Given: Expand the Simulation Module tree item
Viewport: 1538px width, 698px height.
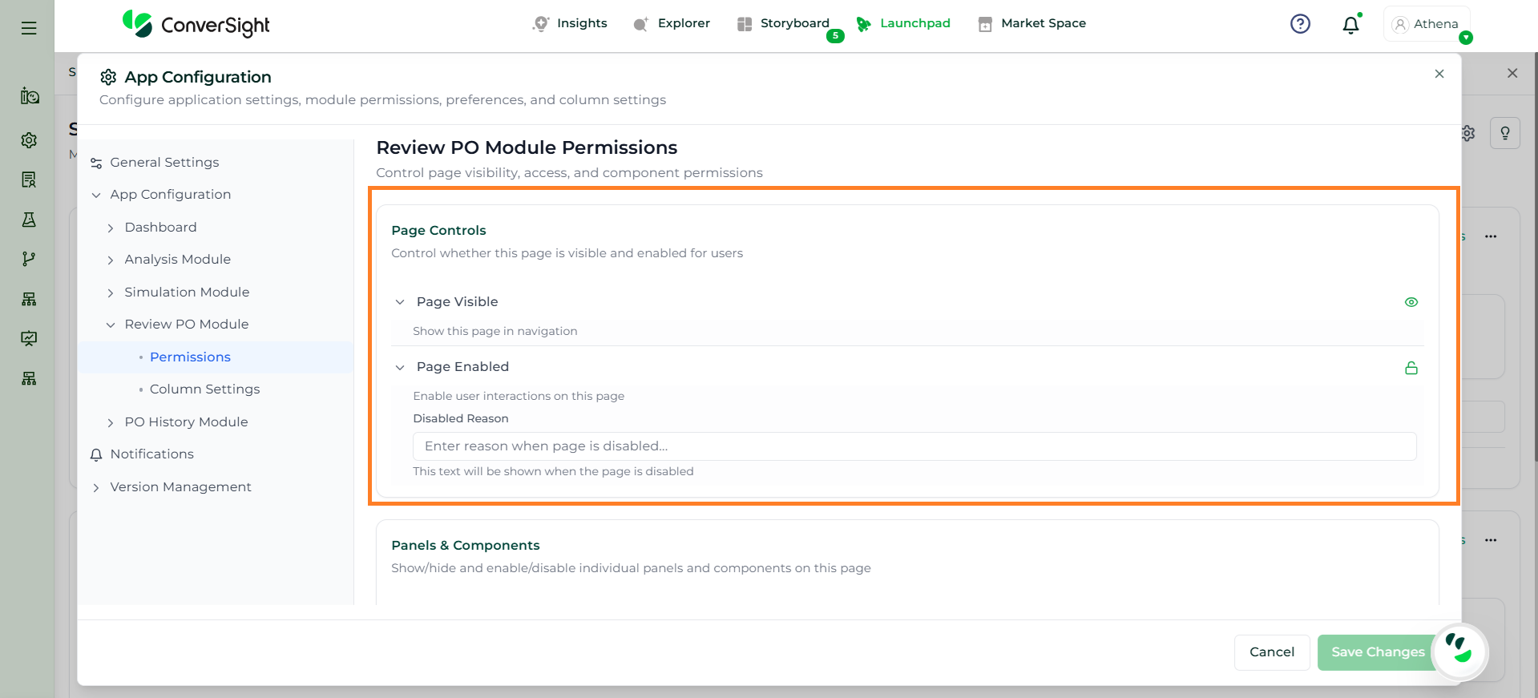Looking at the screenshot, I should tap(111, 293).
